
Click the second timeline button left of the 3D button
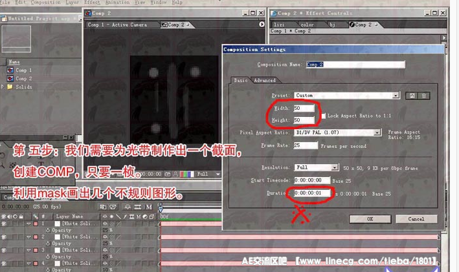point(113,207)
